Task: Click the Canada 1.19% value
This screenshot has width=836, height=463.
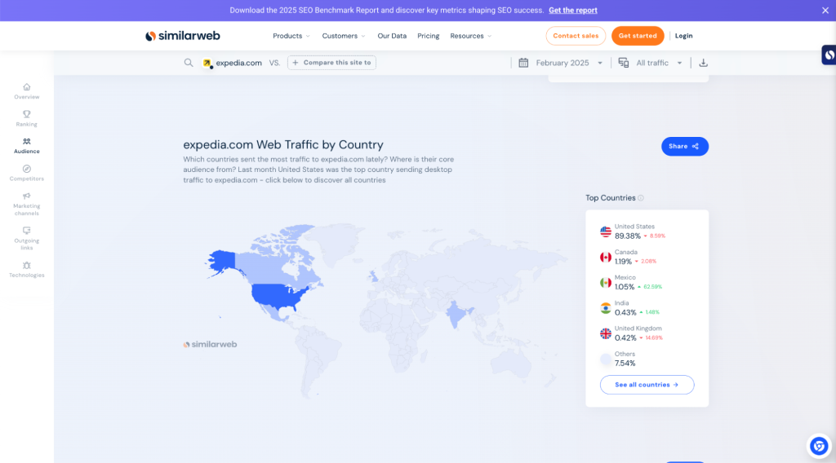Action: [x=623, y=262]
